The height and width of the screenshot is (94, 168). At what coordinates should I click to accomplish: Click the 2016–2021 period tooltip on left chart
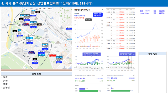[x=92, y=54]
